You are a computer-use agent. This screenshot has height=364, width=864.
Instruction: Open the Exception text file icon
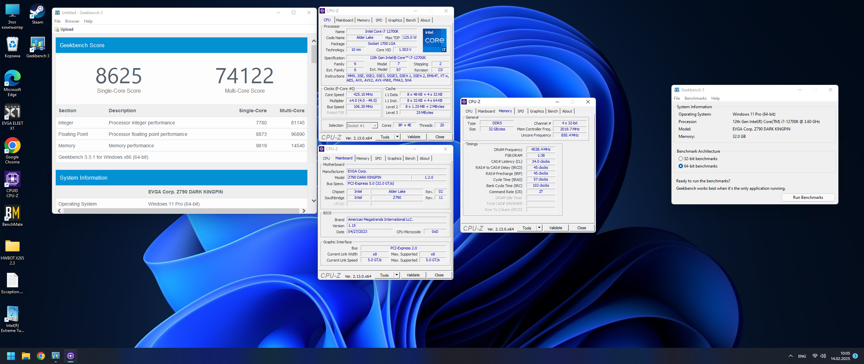click(12, 283)
